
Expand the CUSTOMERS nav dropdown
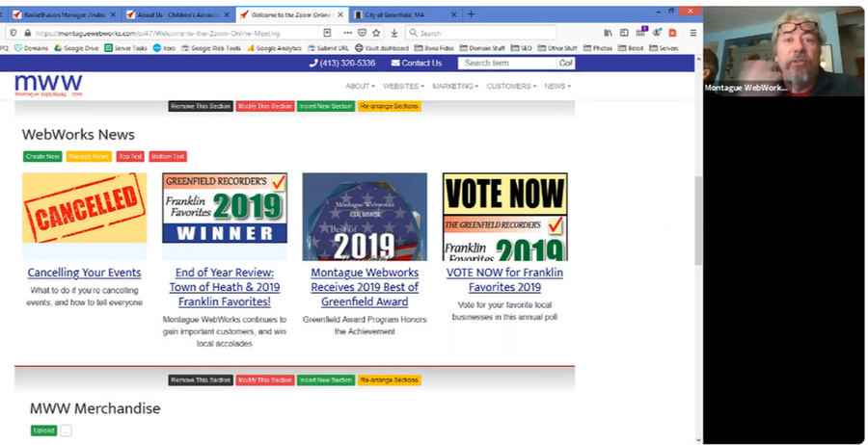511,87
